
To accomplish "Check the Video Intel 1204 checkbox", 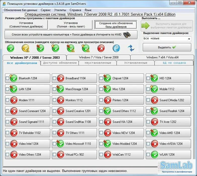I will [x=8, y=144].
